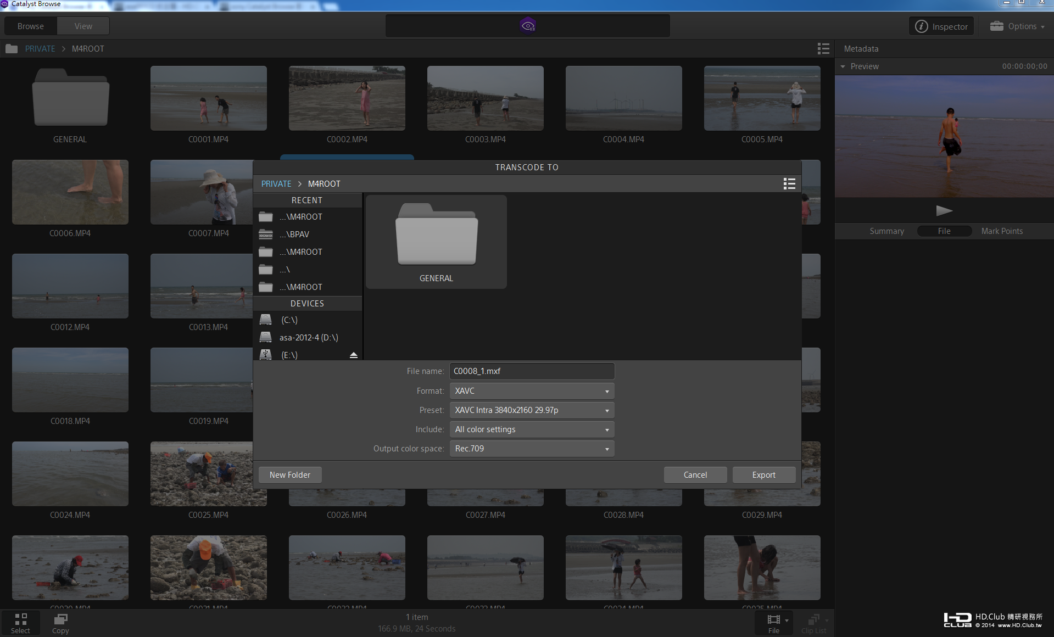Viewport: 1054px width, 637px height.
Task: Collapse the Preview section triangle
Action: [843, 66]
